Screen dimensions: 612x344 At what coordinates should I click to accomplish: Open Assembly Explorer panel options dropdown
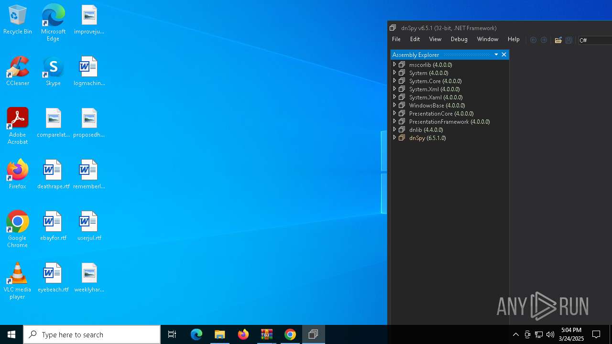coord(496,54)
